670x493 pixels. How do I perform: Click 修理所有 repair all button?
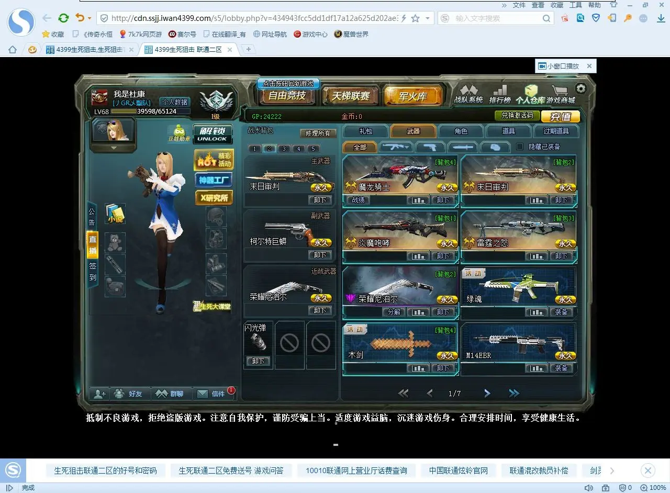[318, 133]
